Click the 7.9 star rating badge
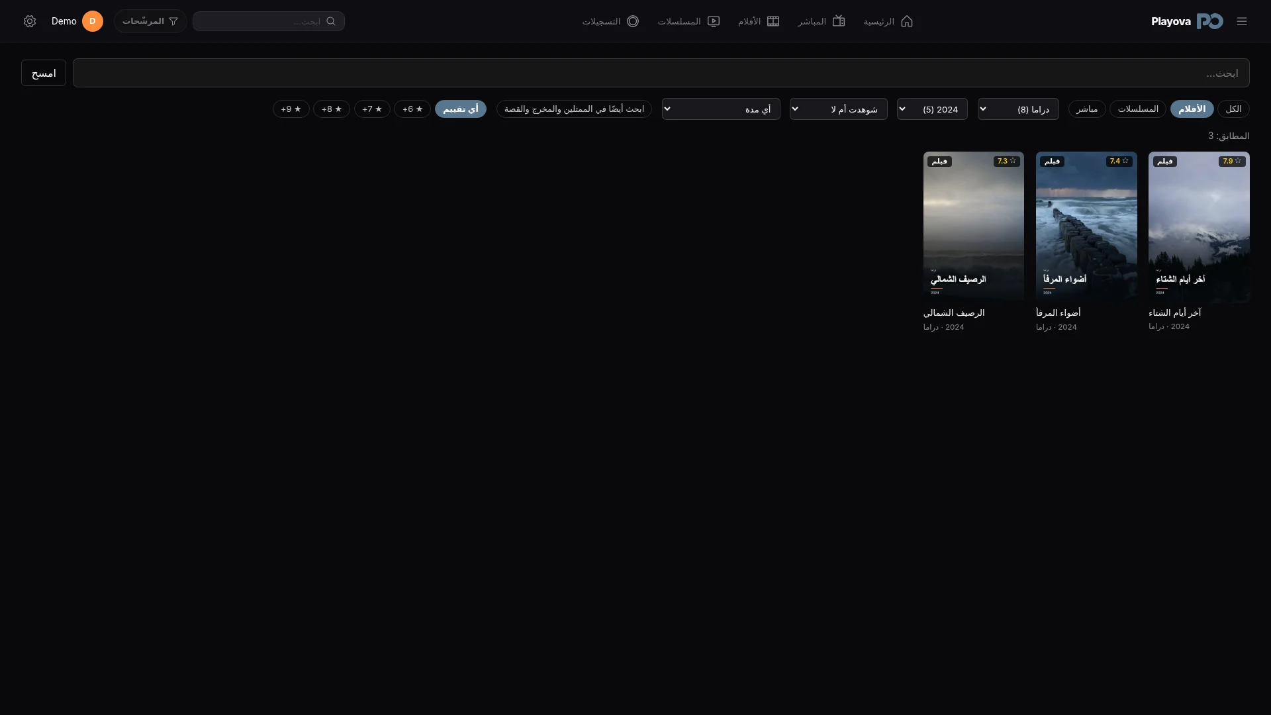1271x715 pixels. 1232,161
